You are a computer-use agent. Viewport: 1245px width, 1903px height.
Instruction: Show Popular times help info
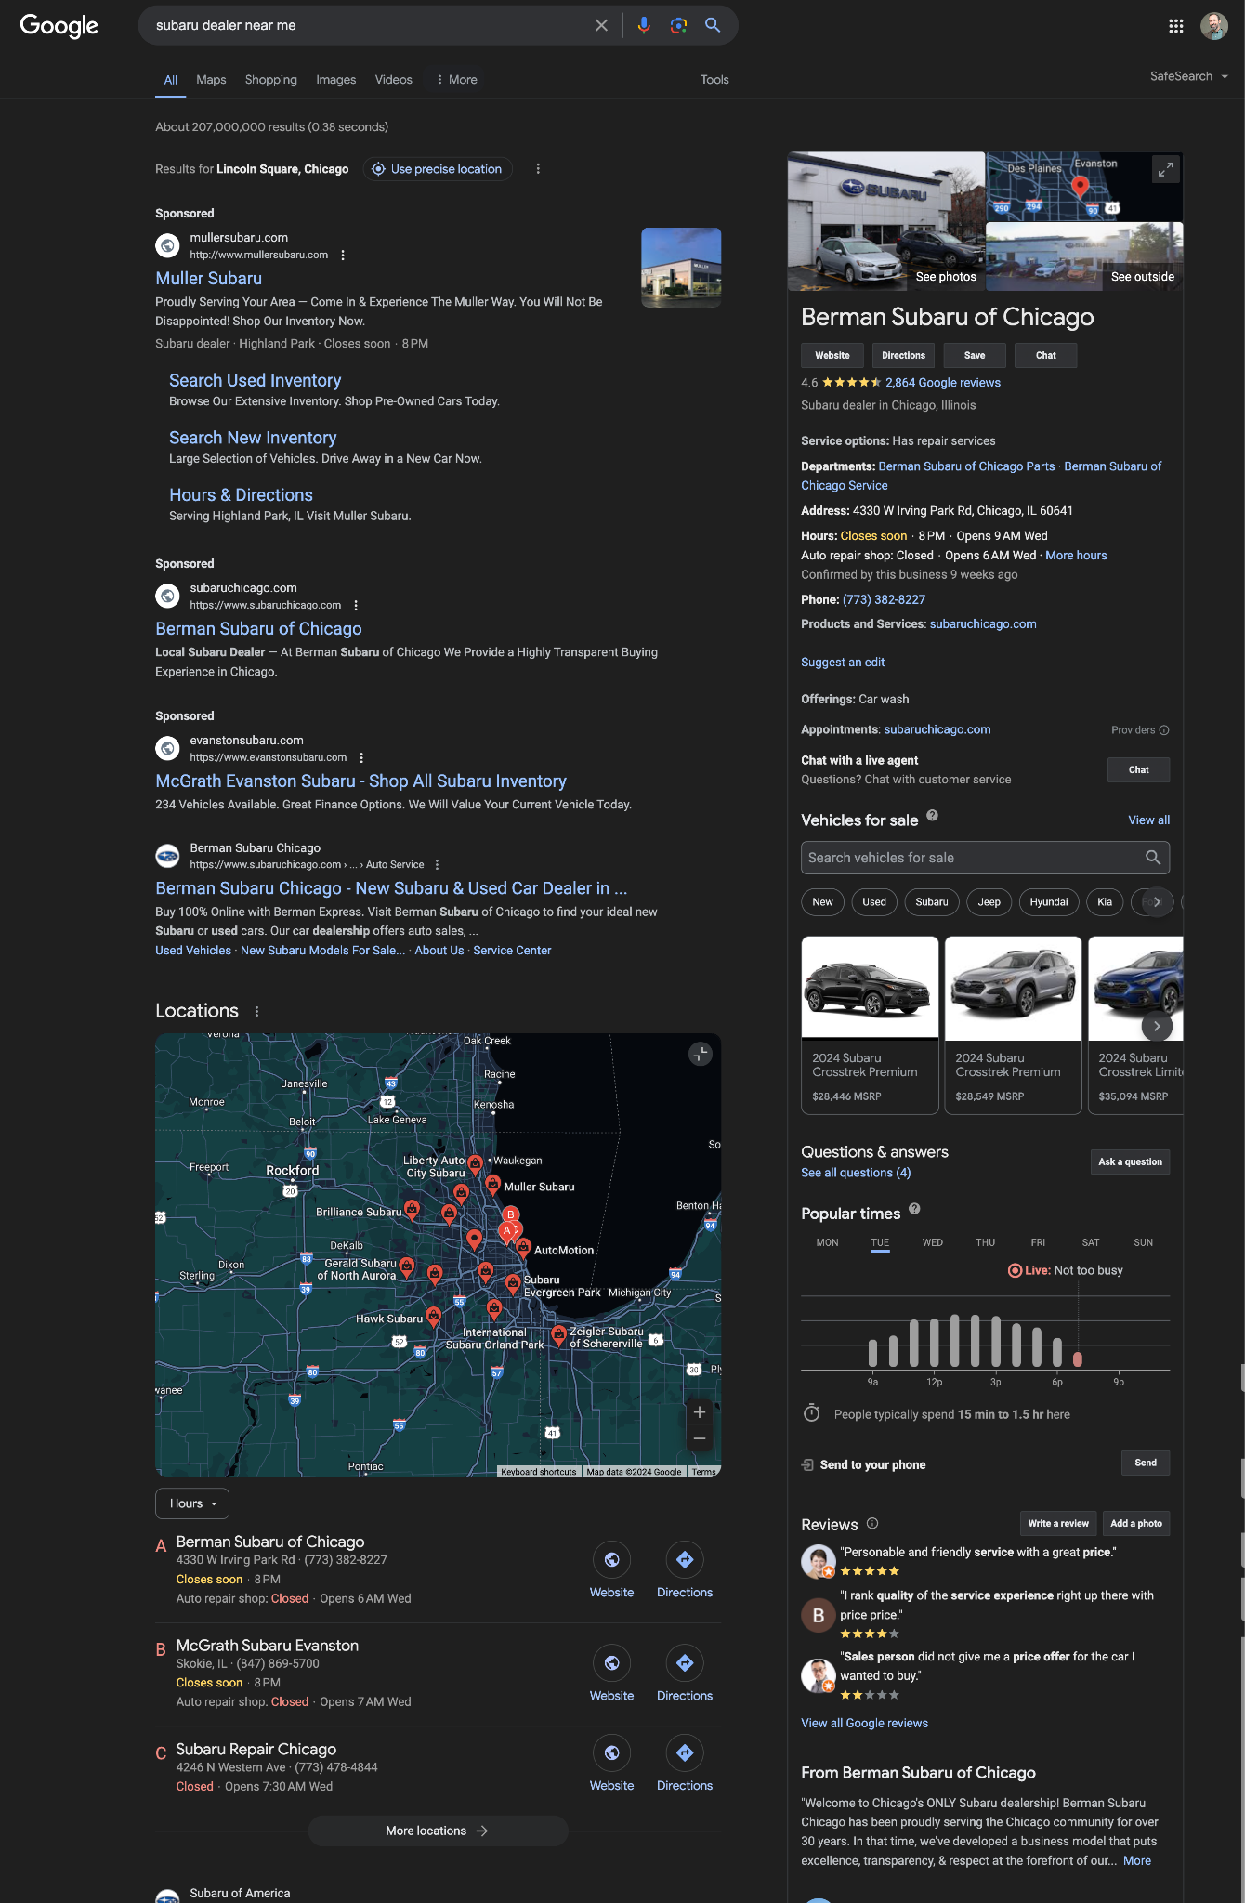pos(914,1209)
